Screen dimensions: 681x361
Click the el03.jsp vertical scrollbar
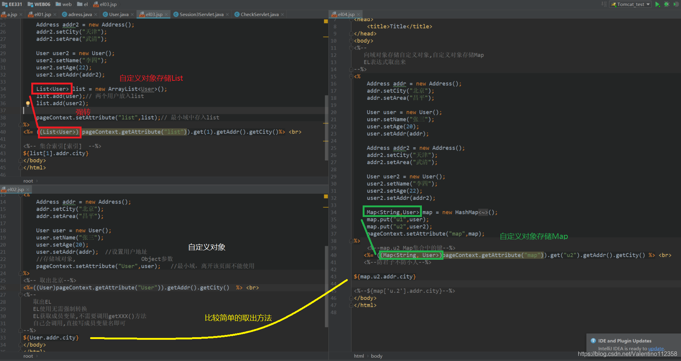[327, 128]
